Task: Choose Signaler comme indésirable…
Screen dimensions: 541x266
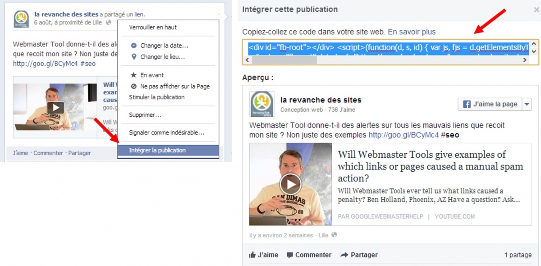Action: point(168,133)
